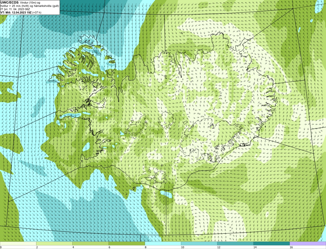Click the lavender above-16 legend swatch
This screenshot has width=326, height=249.
tap(308, 244)
